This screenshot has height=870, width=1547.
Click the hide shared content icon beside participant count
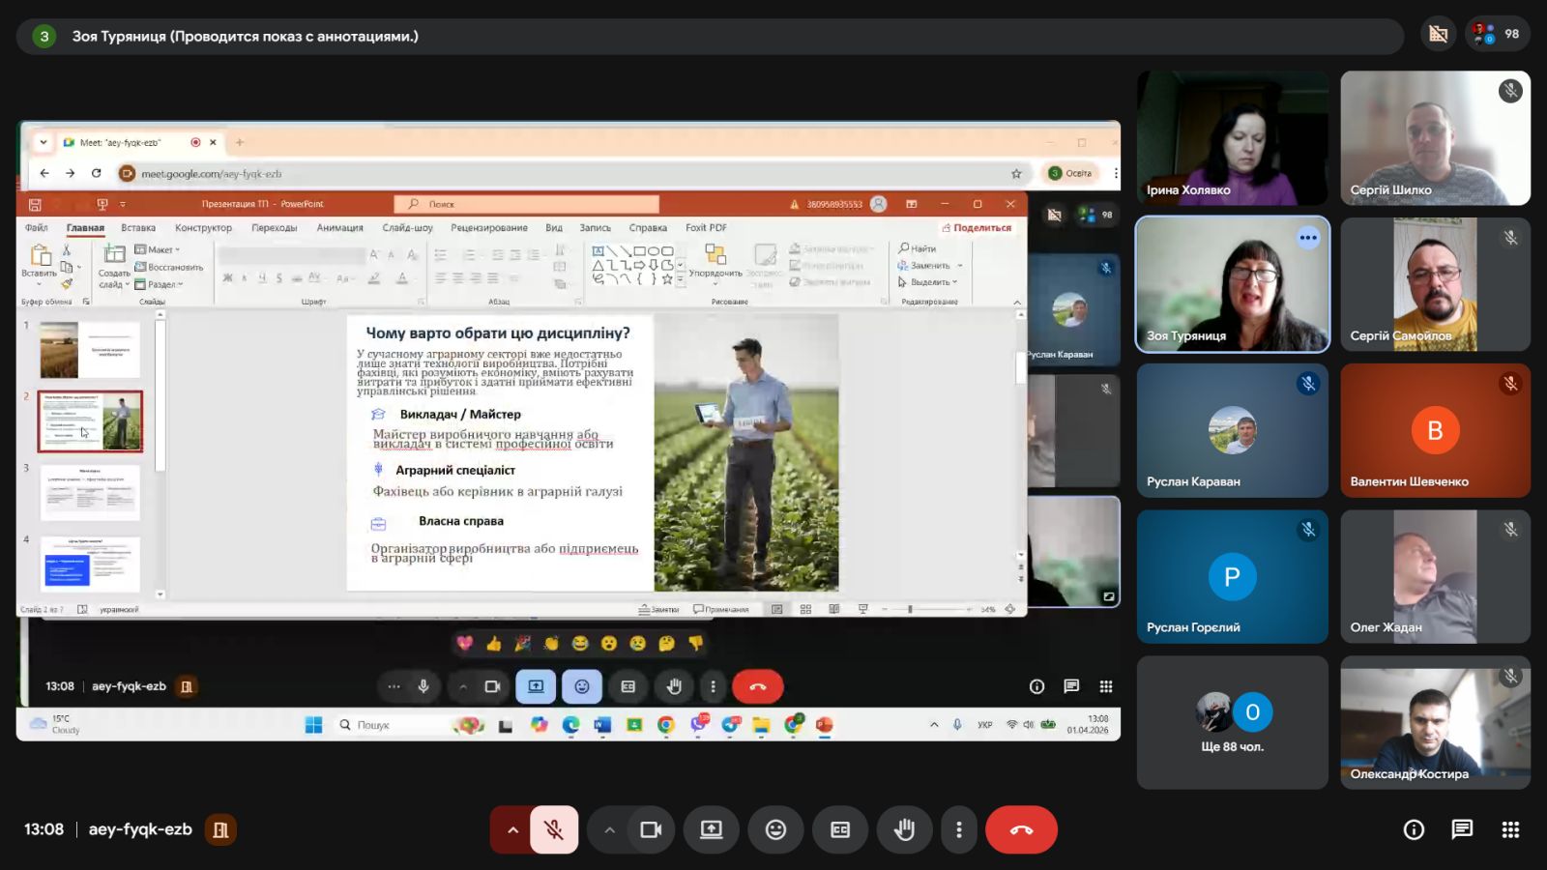pyautogui.click(x=1439, y=35)
